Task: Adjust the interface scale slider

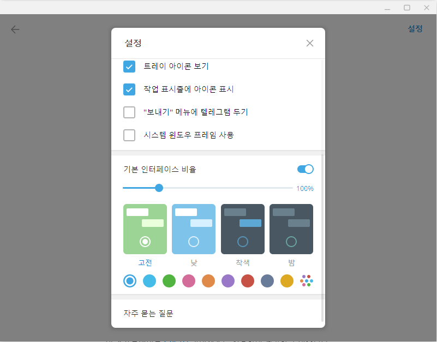Action: (159, 188)
